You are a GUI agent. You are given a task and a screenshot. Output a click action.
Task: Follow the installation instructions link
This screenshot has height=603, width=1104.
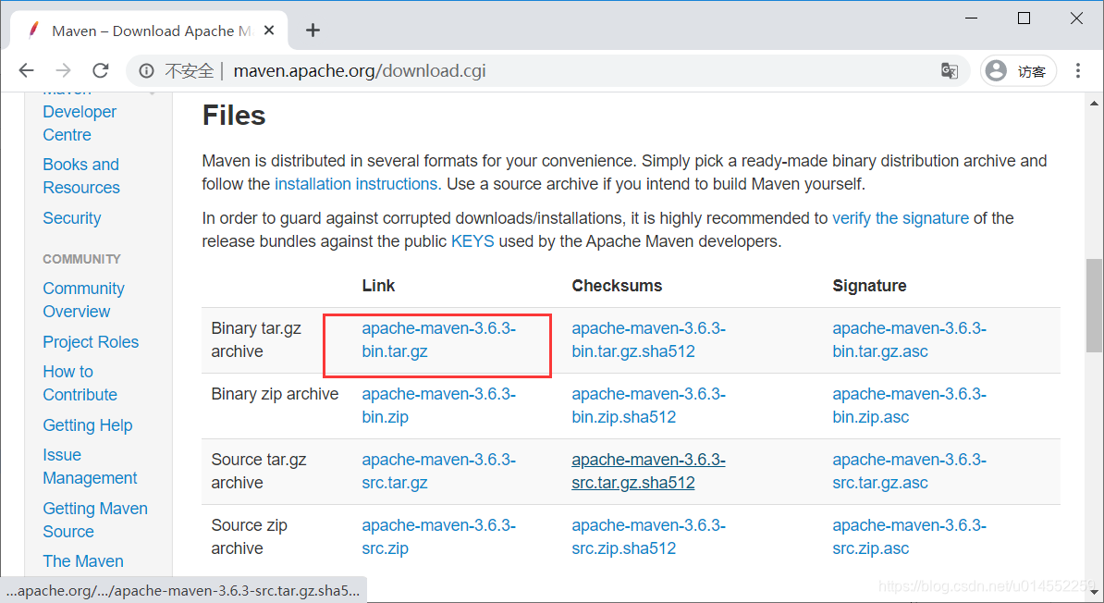pos(358,184)
